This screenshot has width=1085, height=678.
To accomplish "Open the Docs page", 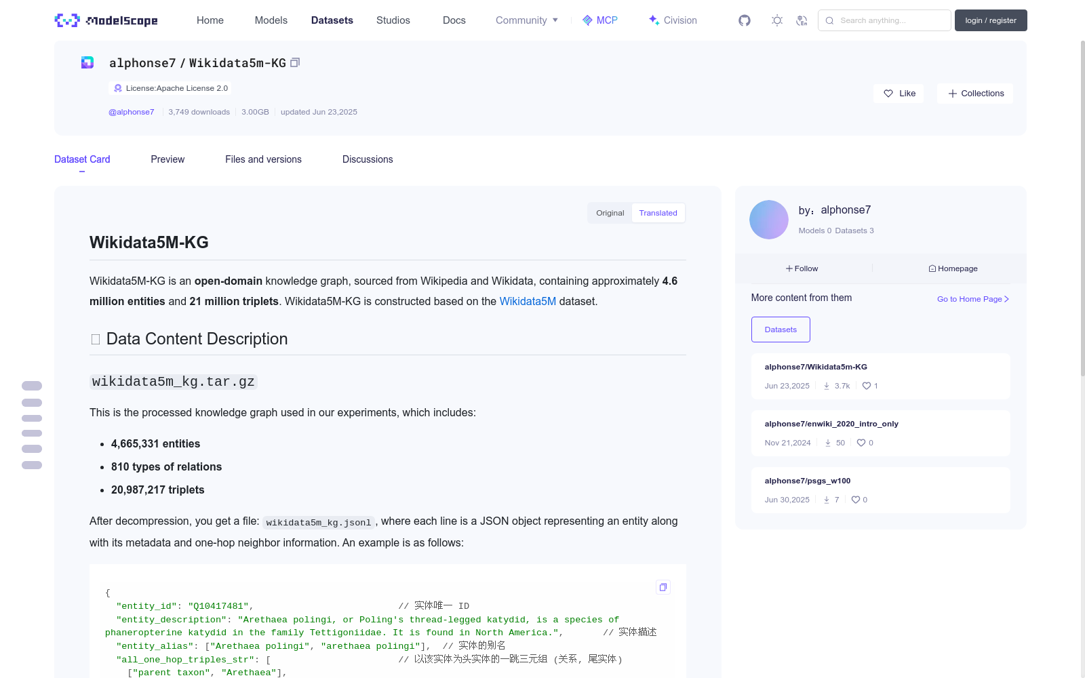I will [x=454, y=20].
